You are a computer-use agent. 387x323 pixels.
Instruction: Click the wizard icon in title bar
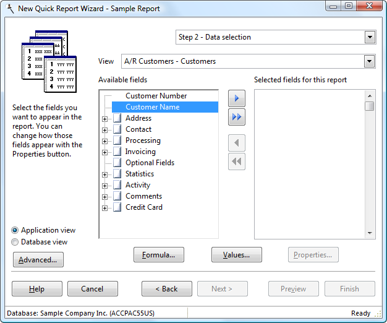9,9
